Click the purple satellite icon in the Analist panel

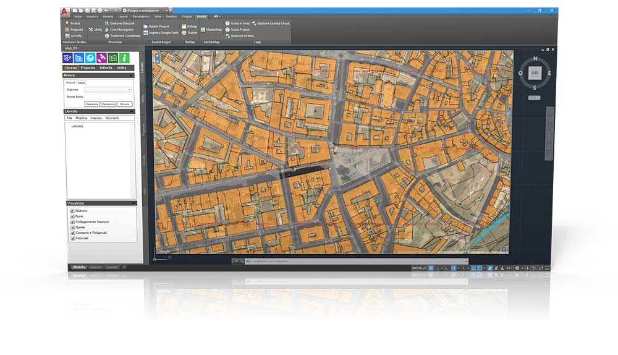click(x=102, y=58)
